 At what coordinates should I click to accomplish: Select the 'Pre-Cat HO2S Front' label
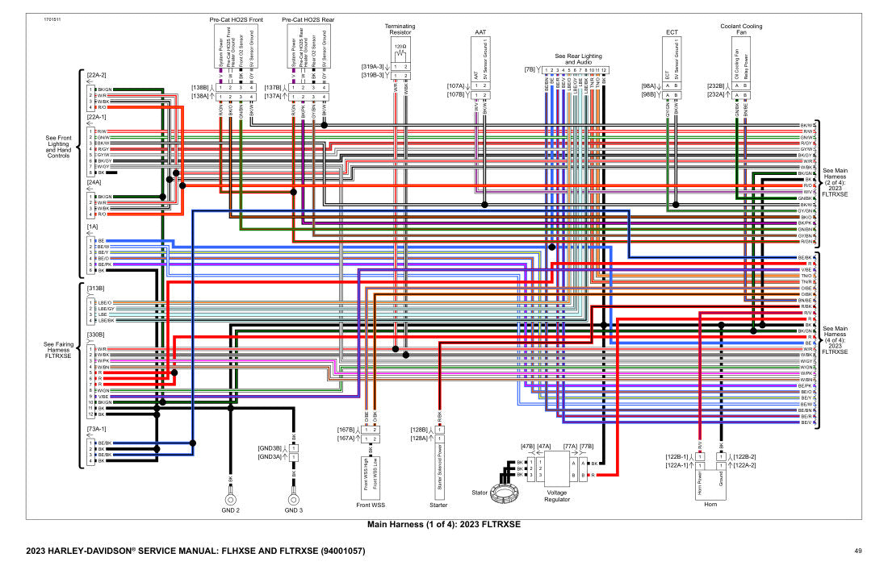237,20
